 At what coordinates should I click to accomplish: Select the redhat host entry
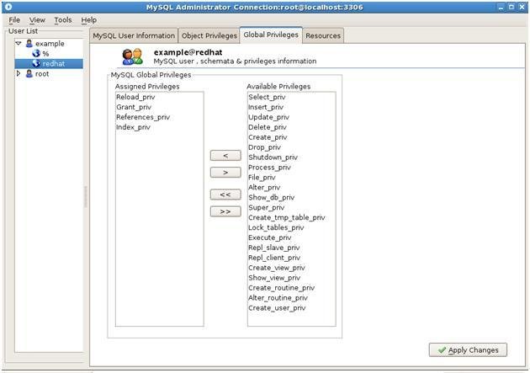pyautogui.click(x=53, y=64)
